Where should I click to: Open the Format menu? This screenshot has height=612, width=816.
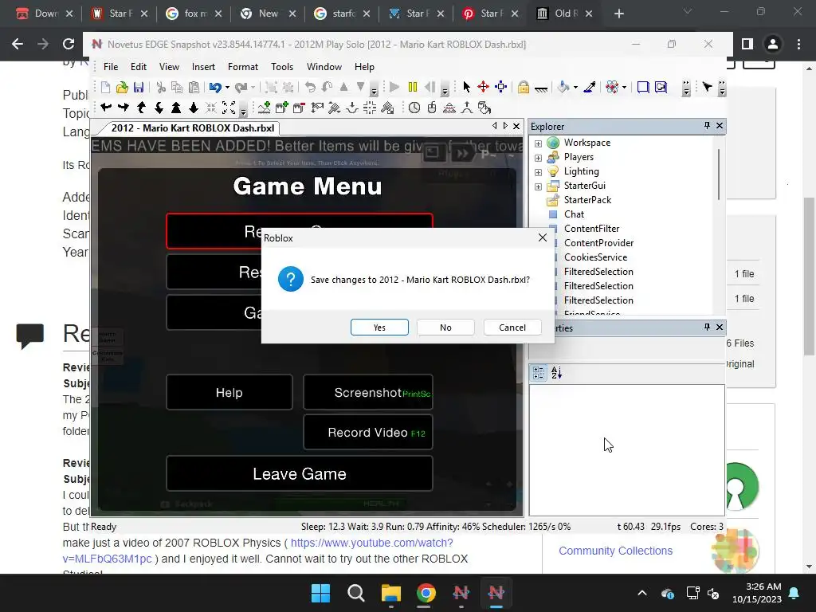pyautogui.click(x=243, y=67)
